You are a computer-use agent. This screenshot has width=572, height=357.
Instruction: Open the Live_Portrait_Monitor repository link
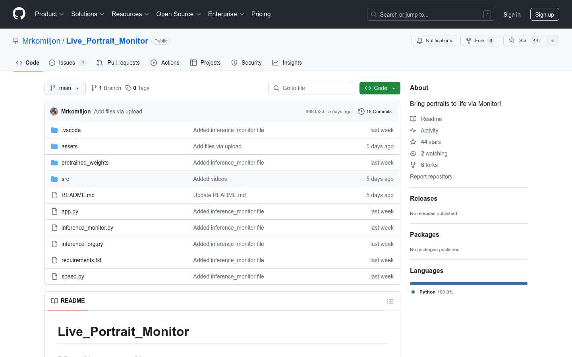107,41
